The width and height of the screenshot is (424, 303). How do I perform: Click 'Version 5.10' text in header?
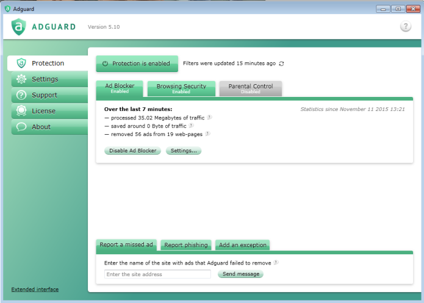[104, 27]
